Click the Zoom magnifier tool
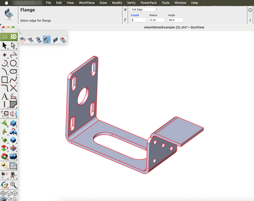 tap(13, 184)
